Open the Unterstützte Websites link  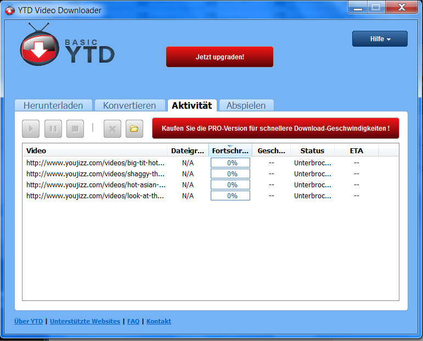coord(85,321)
